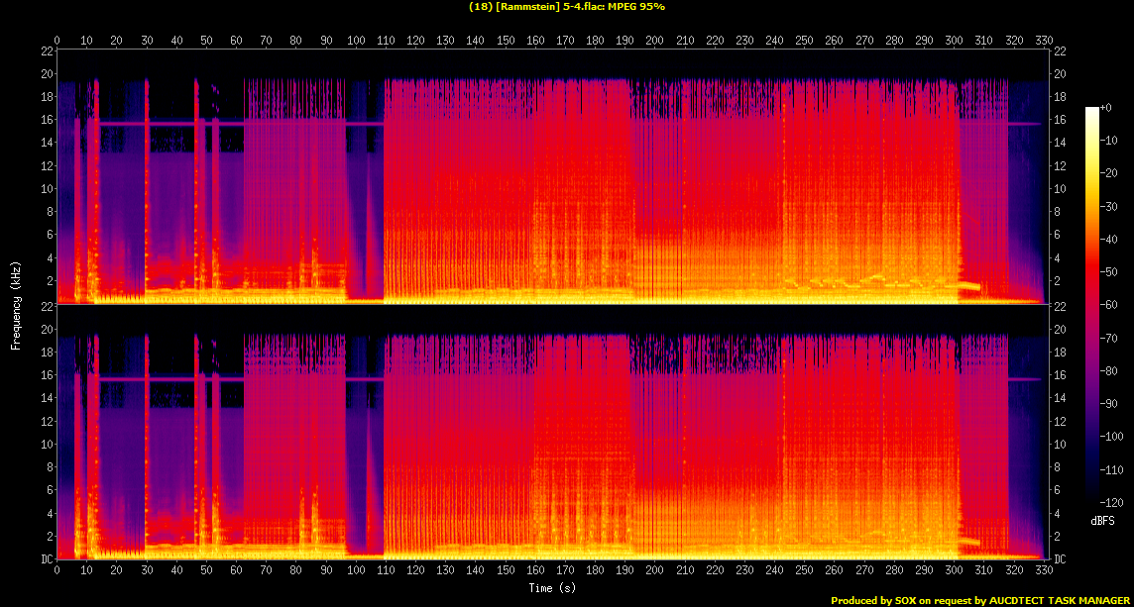
Task: Click the SOX / AUCDTECT Task Manager footer credit
Action: pyautogui.click(x=981, y=600)
